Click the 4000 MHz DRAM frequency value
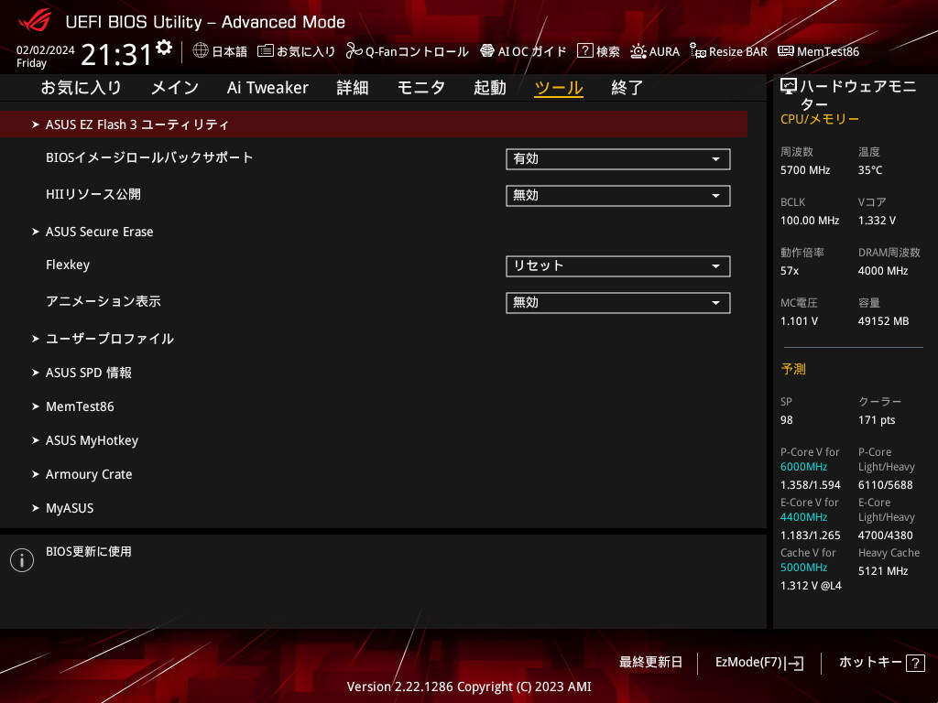938x703 pixels. [x=883, y=271]
